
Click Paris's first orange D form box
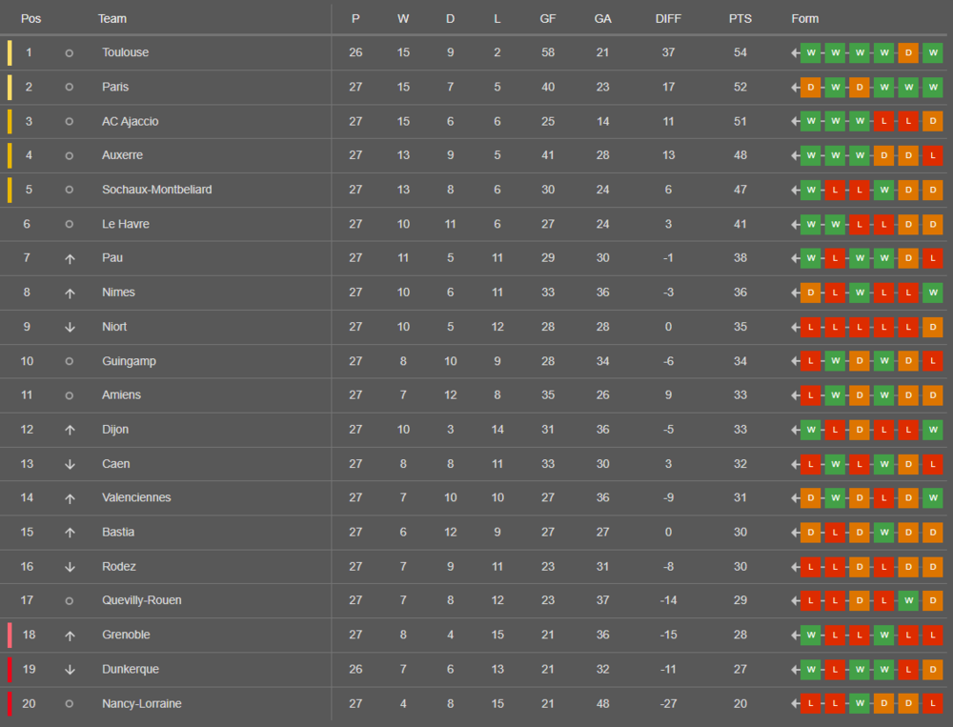pos(811,87)
